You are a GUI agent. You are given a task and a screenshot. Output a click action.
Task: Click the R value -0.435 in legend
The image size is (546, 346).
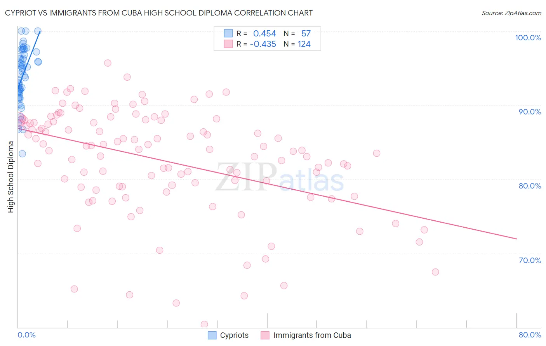[x=263, y=44]
